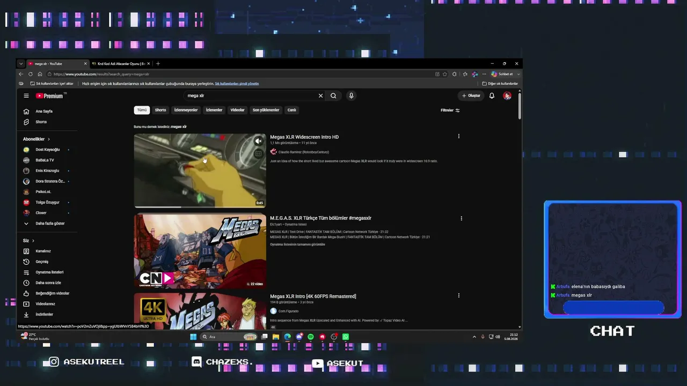
Task: Click the YouTube Premium logo
Action: (x=51, y=96)
